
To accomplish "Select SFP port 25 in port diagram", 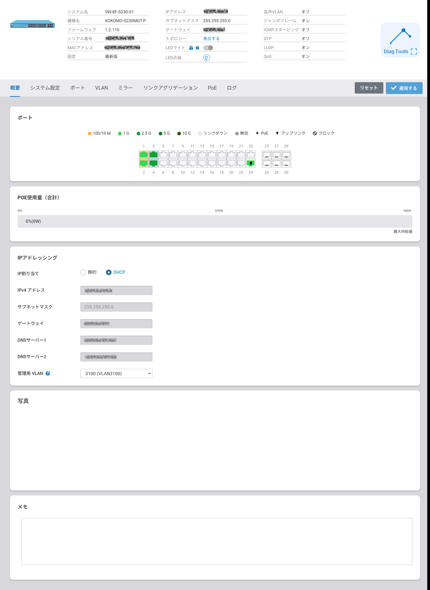I will pyautogui.click(x=267, y=154).
